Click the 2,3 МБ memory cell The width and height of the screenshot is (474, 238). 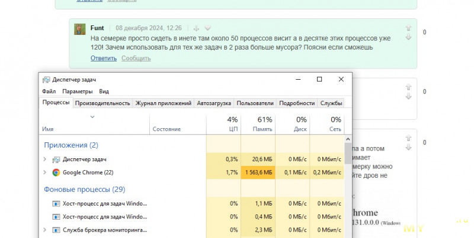coord(258,230)
